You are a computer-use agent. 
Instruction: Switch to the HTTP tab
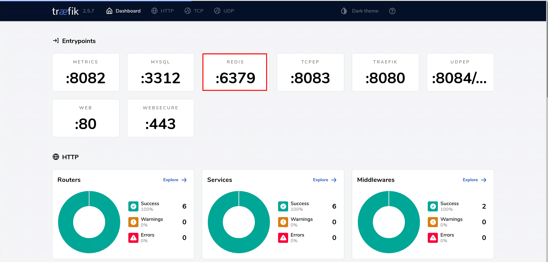point(163,11)
